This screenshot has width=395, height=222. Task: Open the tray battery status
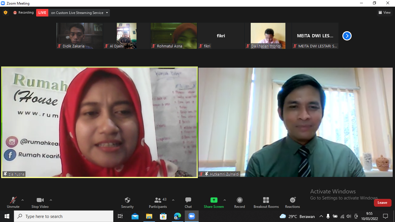pos(335,216)
